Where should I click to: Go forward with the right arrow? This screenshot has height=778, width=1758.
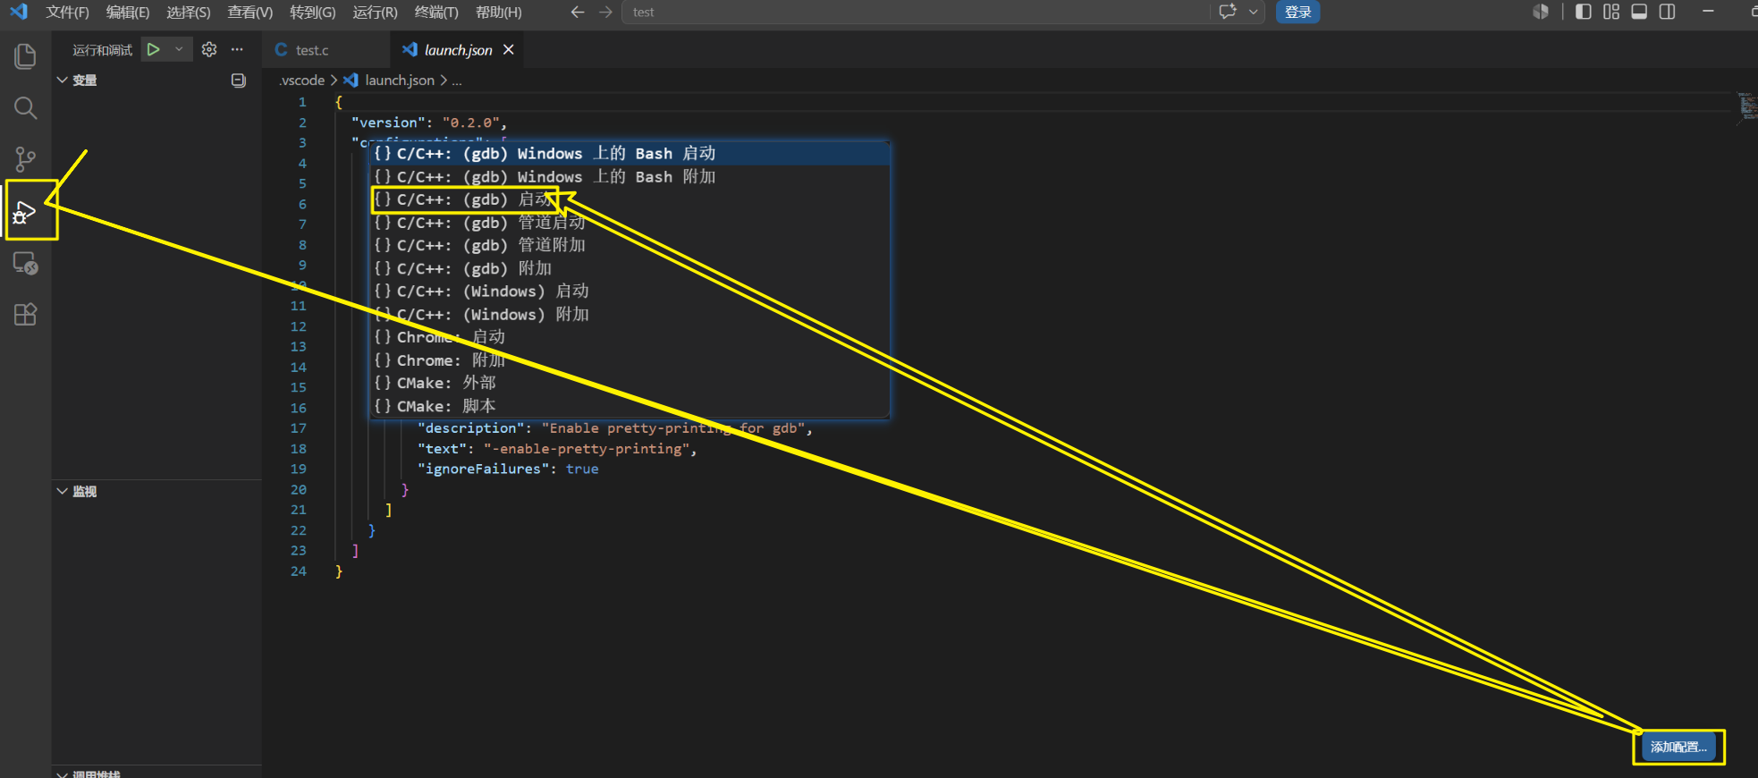(605, 12)
